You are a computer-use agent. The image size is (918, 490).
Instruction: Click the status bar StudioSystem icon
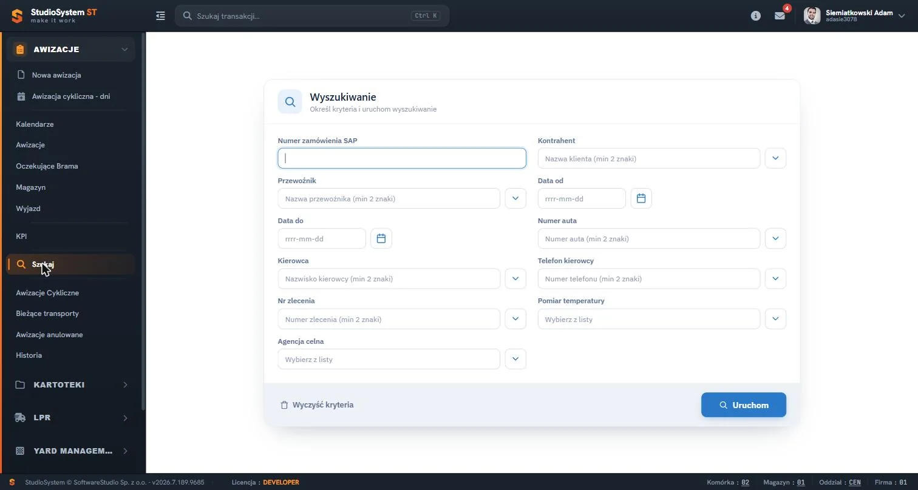click(x=12, y=482)
